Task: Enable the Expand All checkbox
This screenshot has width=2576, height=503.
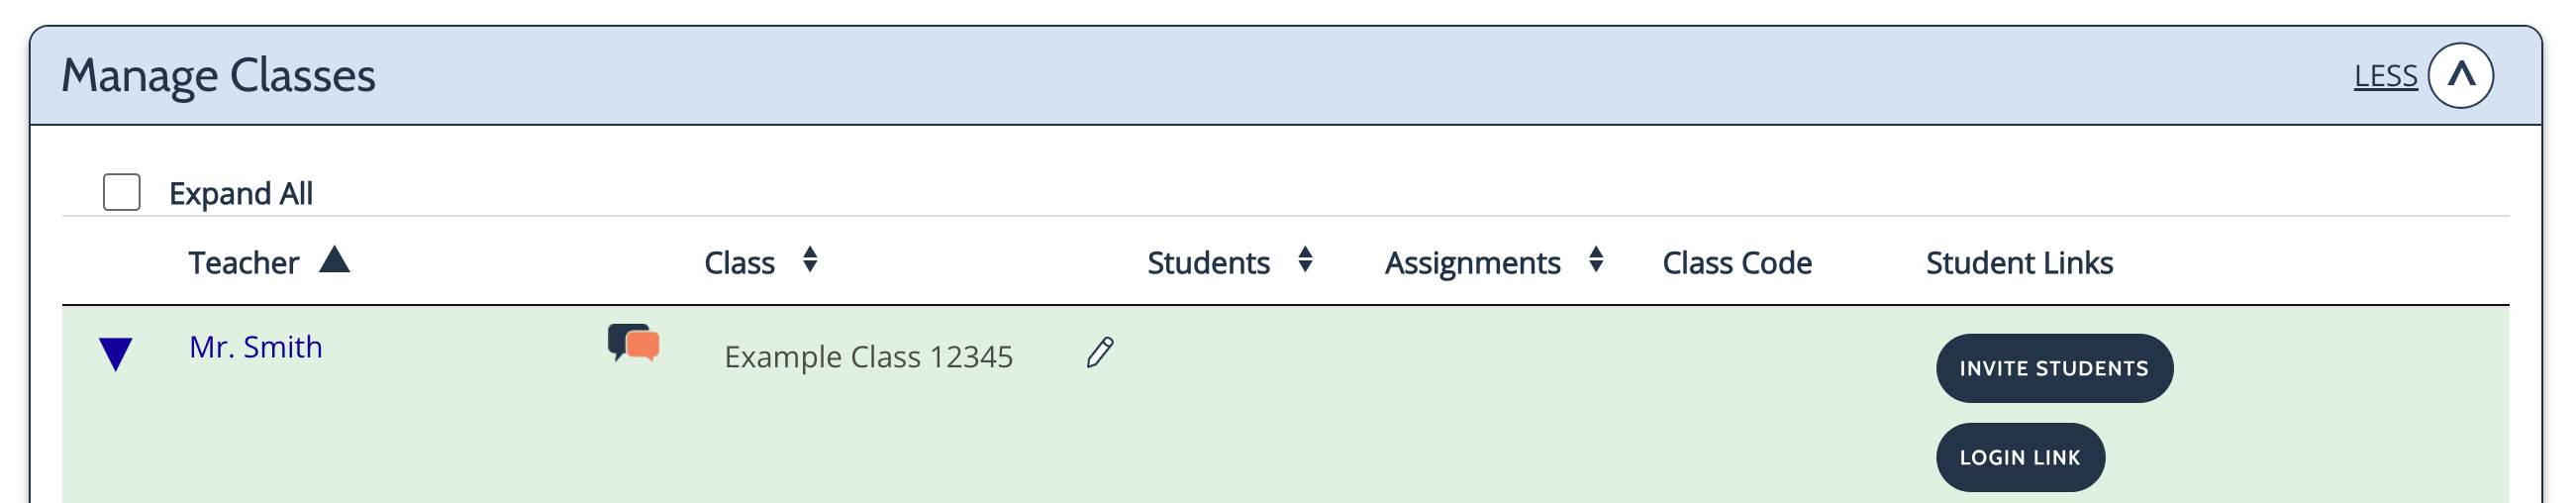Action: click(122, 192)
